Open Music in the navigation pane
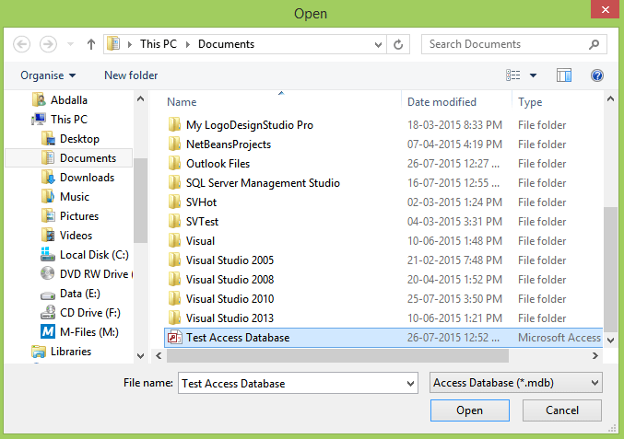Image resolution: width=624 pixels, height=439 pixels. [x=65, y=197]
